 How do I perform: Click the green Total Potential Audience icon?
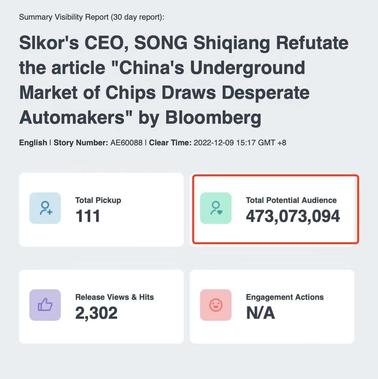pyautogui.click(x=216, y=208)
